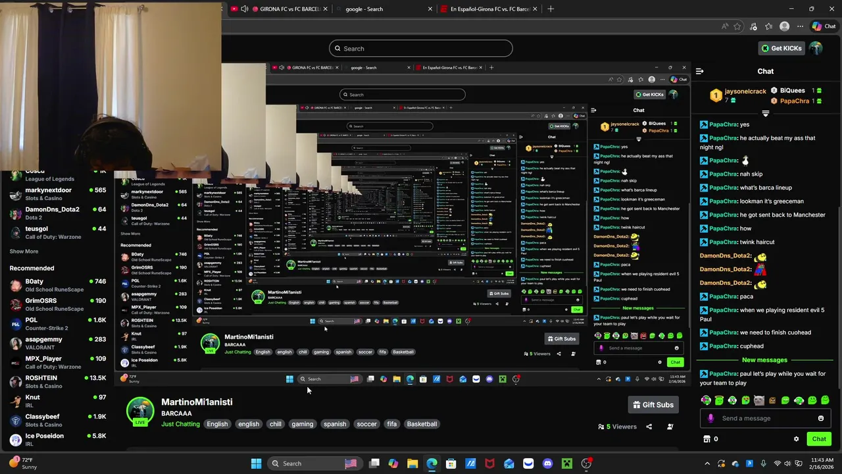842x474 pixels.
Task: Click the Windows taskbar Search box
Action: (316, 463)
